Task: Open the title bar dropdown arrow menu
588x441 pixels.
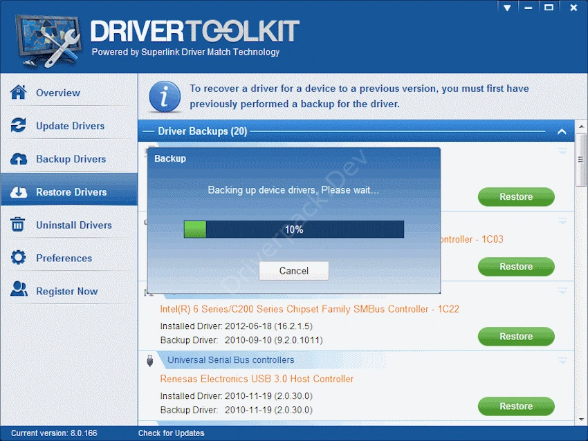Action: tap(507, 8)
